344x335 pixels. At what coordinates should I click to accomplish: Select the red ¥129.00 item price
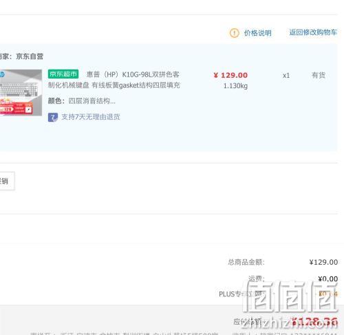click(x=230, y=75)
